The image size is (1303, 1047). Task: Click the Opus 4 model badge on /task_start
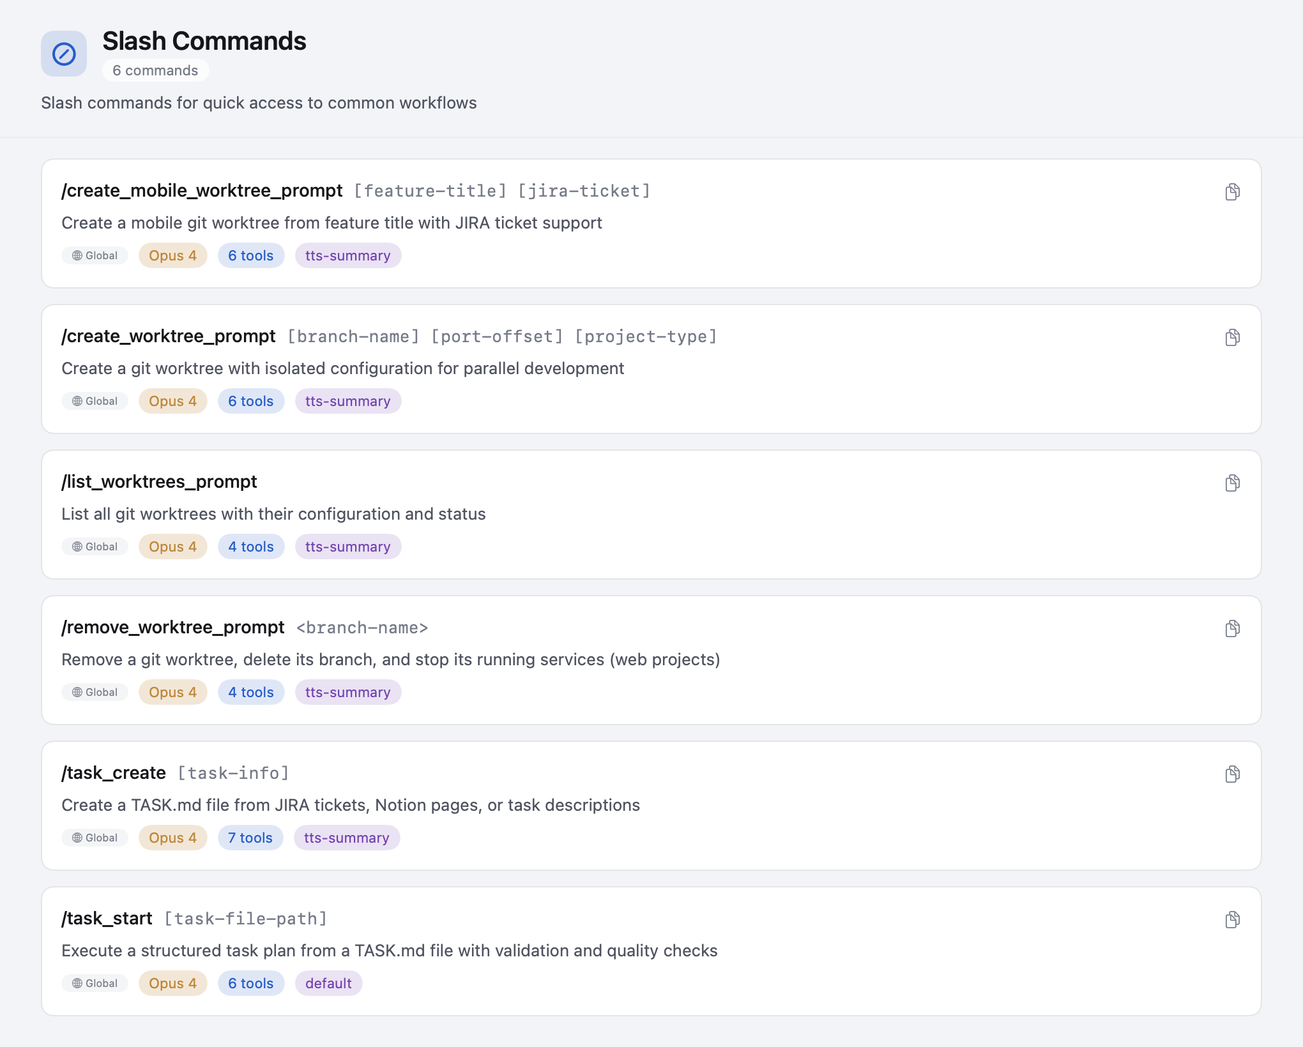coord(172,983)
